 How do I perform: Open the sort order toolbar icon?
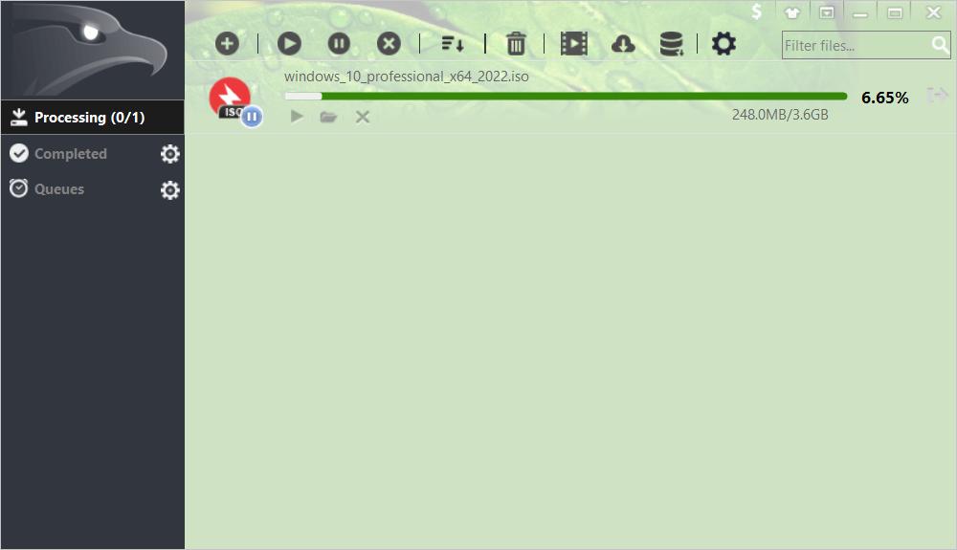coord(453,44)
